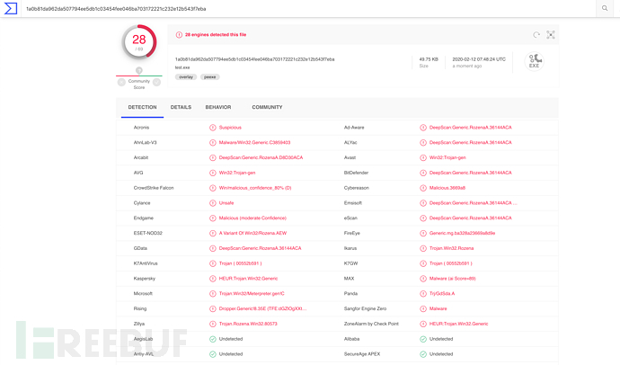Click the EXE file type icon
Image resolution: width=620 pixels, height=365 pixels.
click(x=535, y=61)
